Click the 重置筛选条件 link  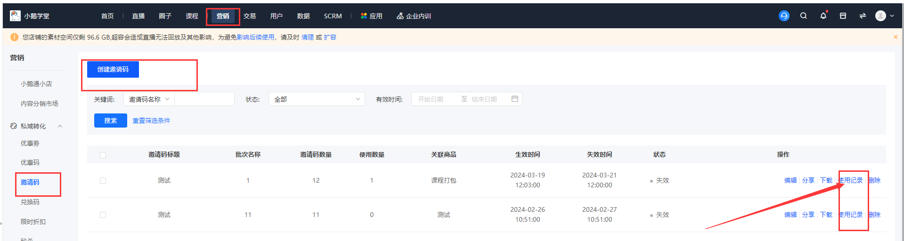point(151,121)
